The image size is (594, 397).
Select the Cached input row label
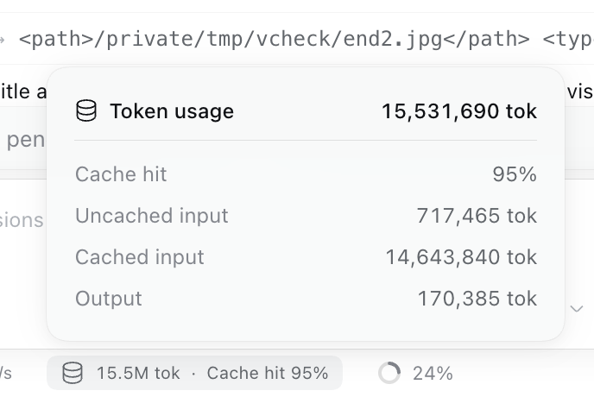139,257
